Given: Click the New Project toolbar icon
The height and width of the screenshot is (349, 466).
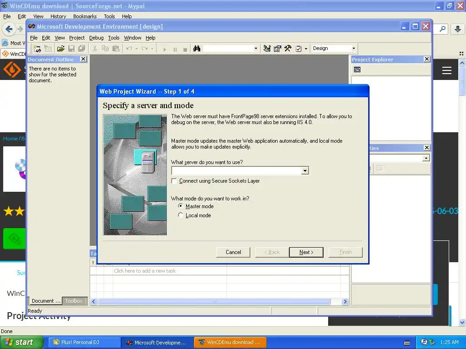Looking at the screenshot, I should 37,48.
